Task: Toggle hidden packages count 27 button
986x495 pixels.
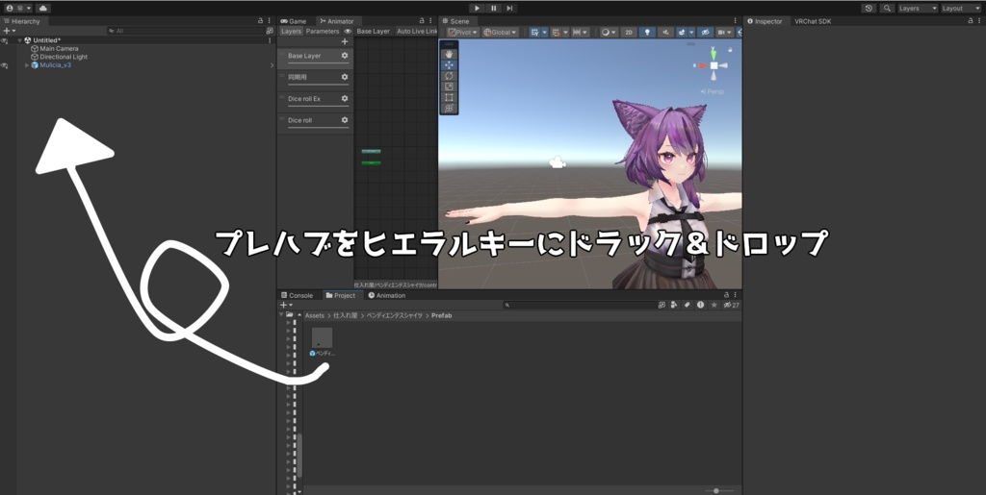Action: click(732, 305)
